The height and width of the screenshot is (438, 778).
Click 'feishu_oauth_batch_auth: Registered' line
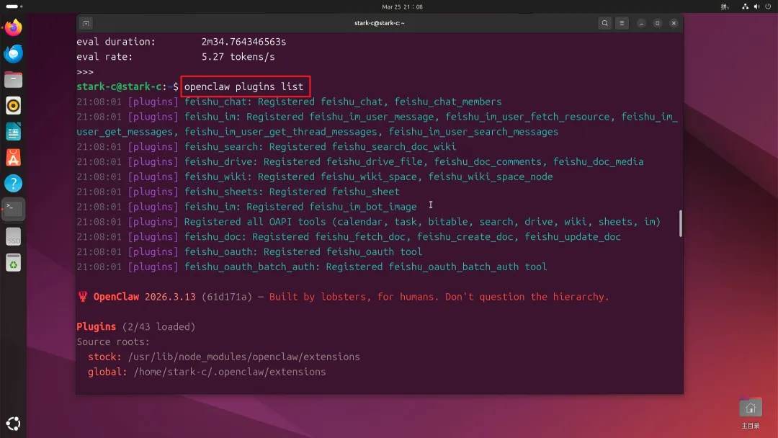[x=312, y=267]
